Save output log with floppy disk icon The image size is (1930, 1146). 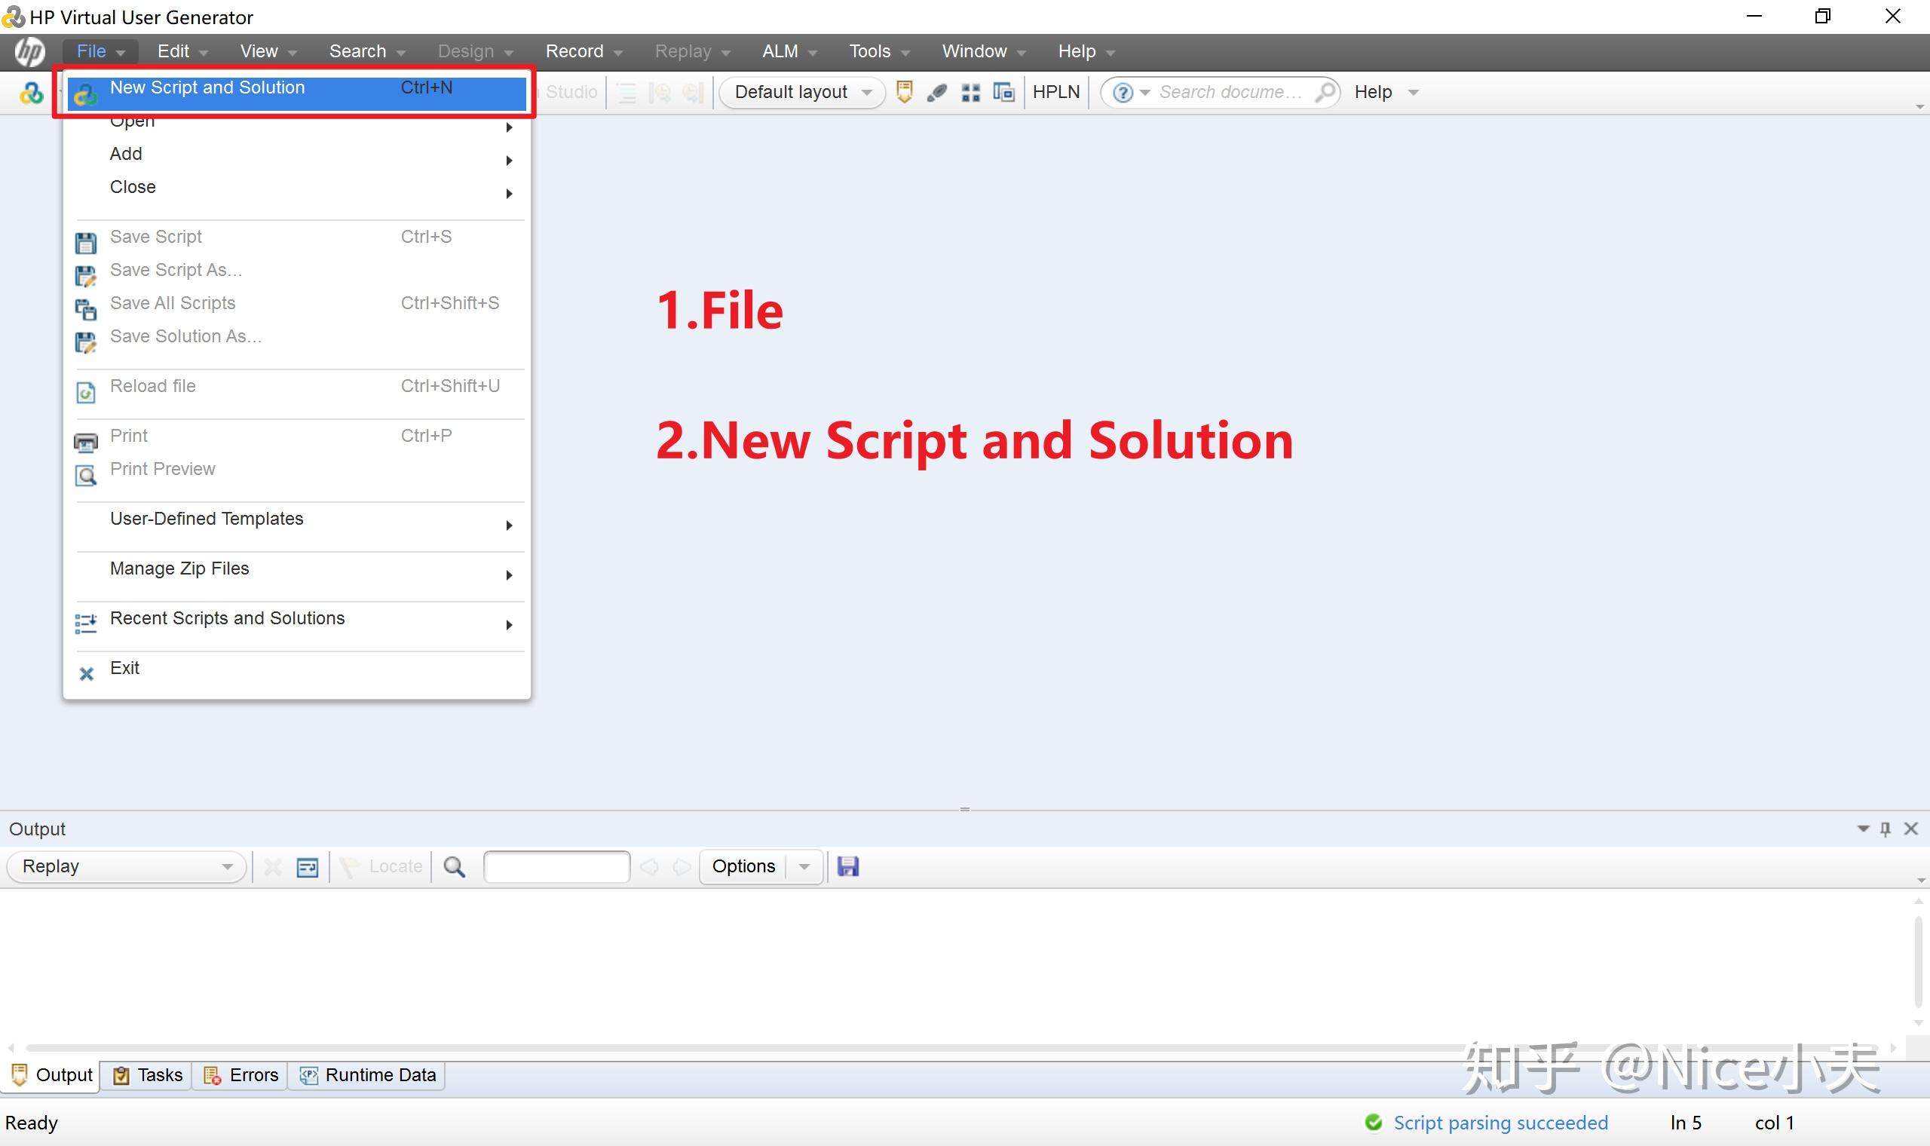(x=847, y=866)
